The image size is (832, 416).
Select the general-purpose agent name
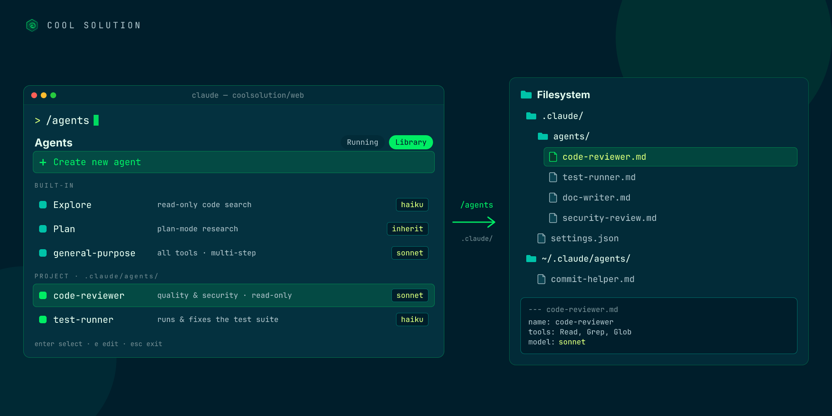pos(94,253)
